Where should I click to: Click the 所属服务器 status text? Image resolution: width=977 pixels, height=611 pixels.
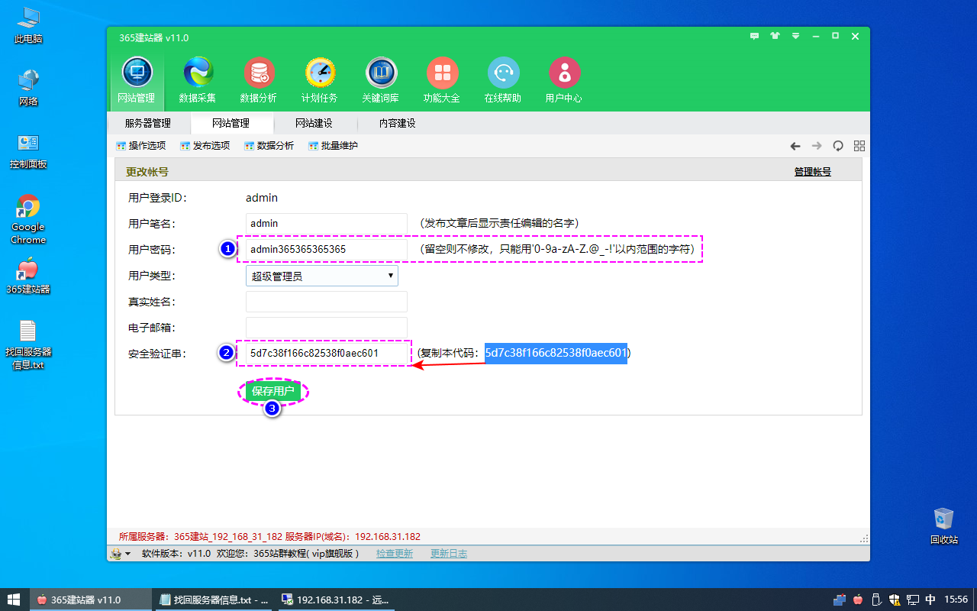(269, 537)
